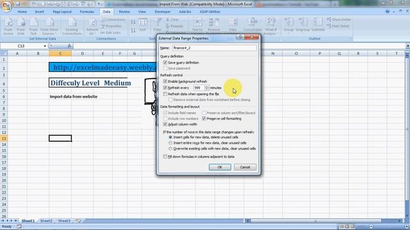The image size is (410, 230).
Task: Click Subtotal icon
Action: click(318, 26)
